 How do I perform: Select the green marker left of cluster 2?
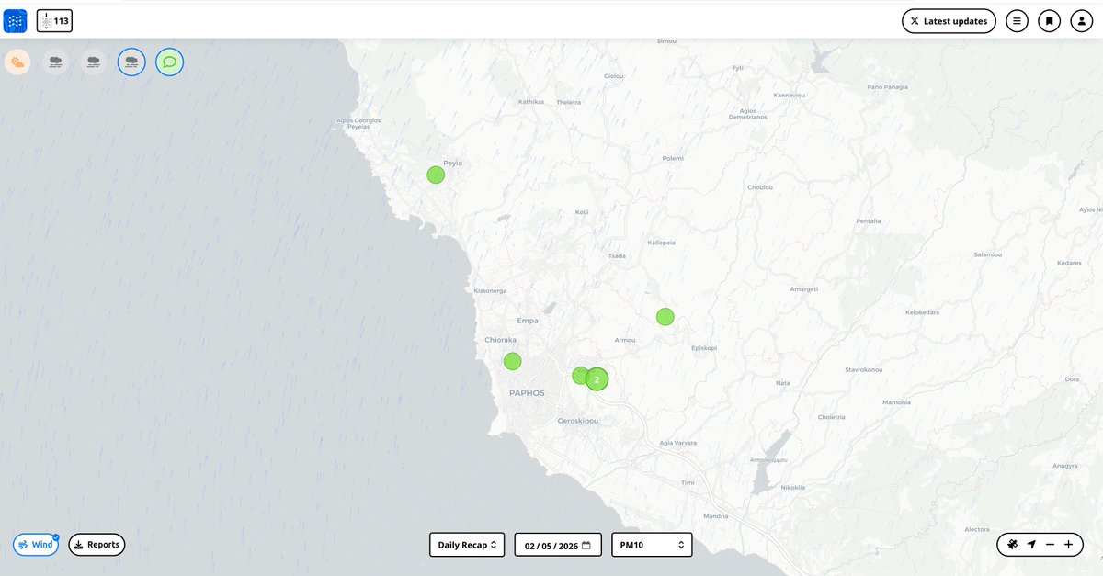tap(580, 375)
